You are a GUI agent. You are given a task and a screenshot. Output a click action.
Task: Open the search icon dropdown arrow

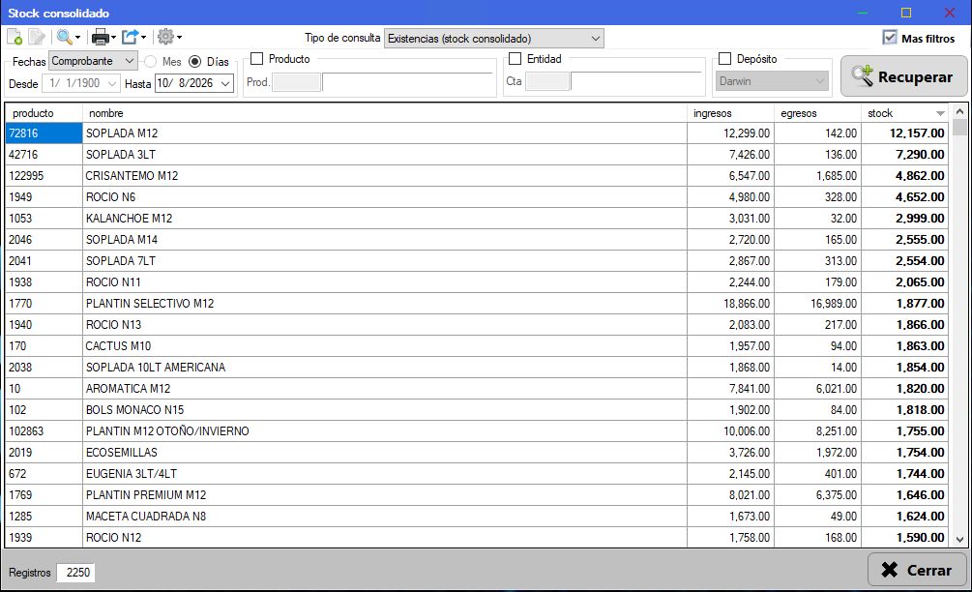point(77,38)
